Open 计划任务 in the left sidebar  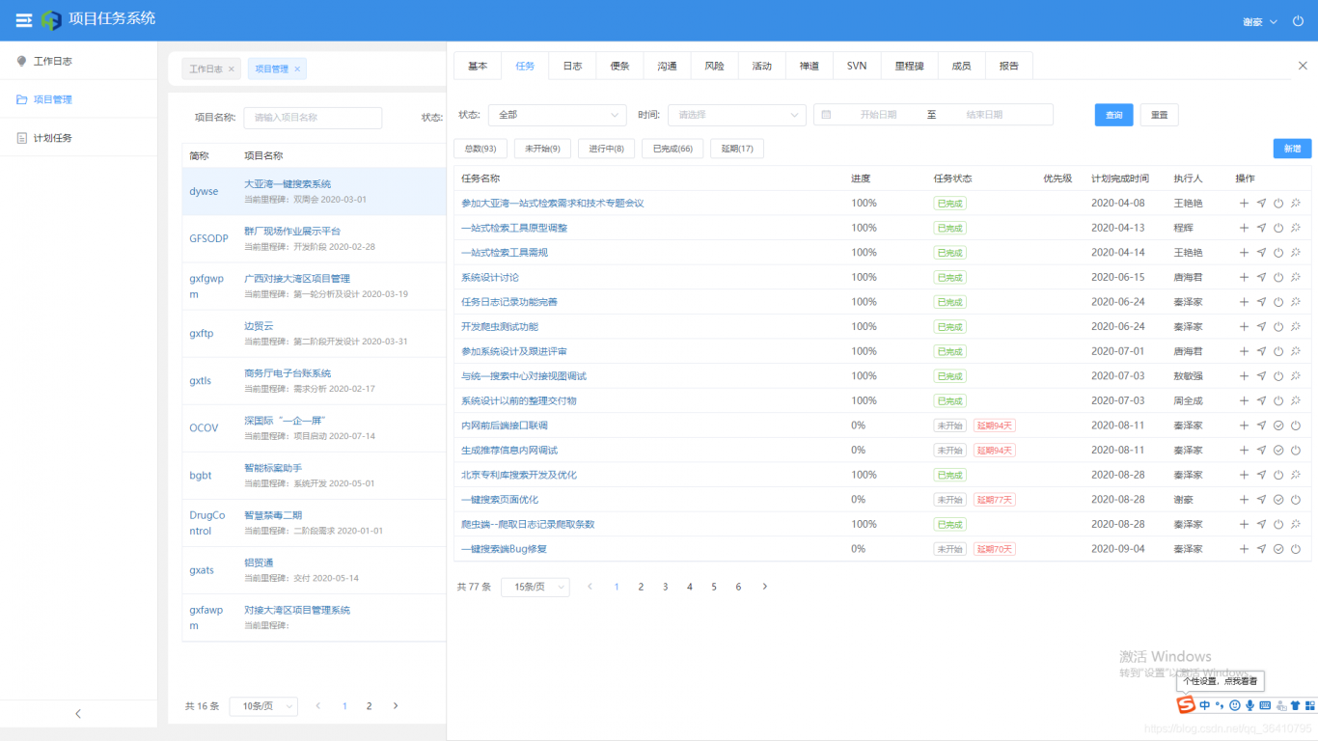tap(78, 138)
